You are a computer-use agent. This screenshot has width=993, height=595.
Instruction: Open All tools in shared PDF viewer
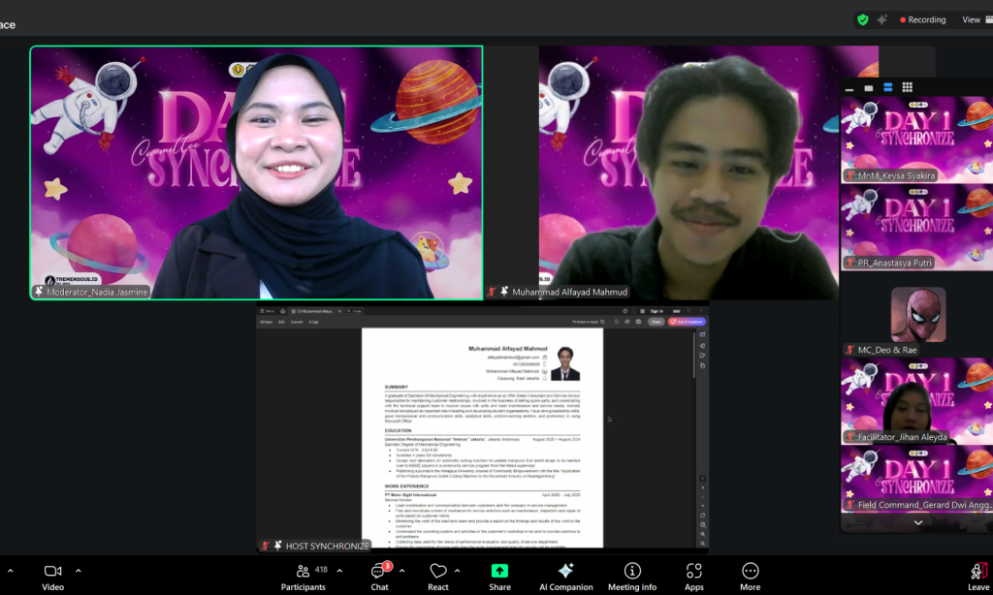pyautogui.click(x=266, y=322)
